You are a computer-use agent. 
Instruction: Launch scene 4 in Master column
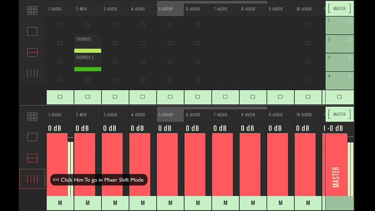point(340,81)
